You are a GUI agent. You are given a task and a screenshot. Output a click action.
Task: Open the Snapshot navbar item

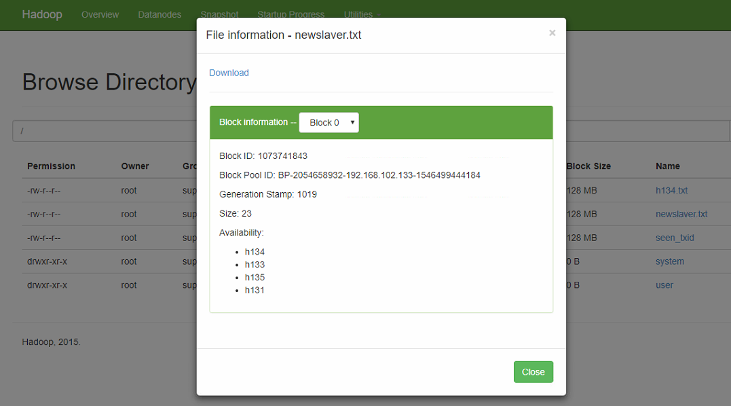point(220,14)
